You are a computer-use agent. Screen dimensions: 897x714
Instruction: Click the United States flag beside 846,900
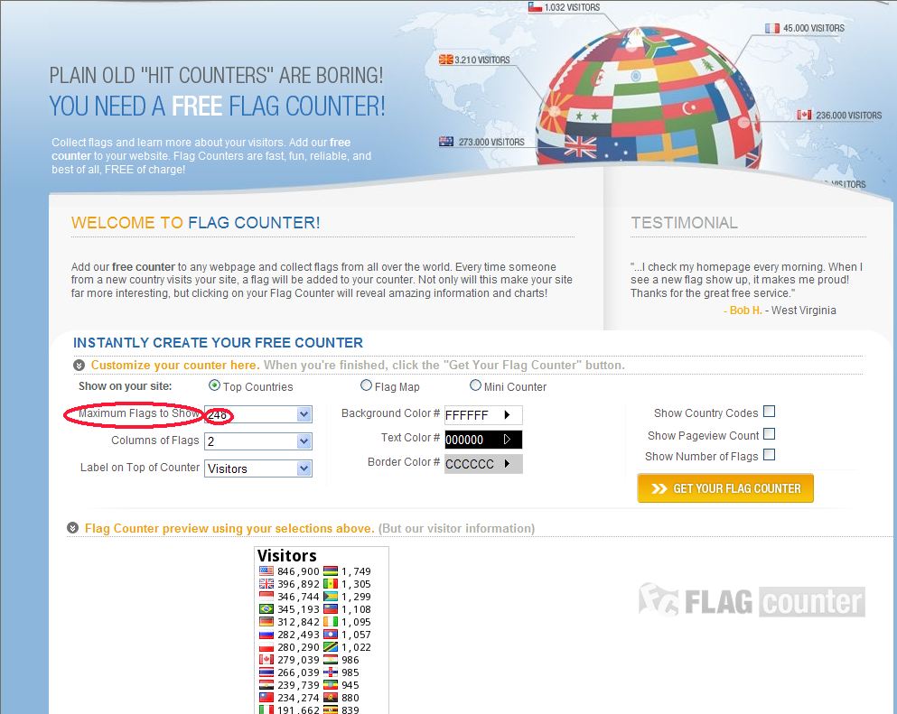266,571
